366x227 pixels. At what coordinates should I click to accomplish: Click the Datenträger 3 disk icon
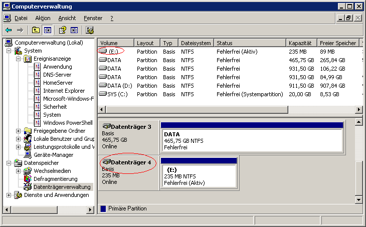[x=106, y=127]
